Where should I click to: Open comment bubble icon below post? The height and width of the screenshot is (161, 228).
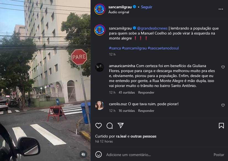coord(110,126)
